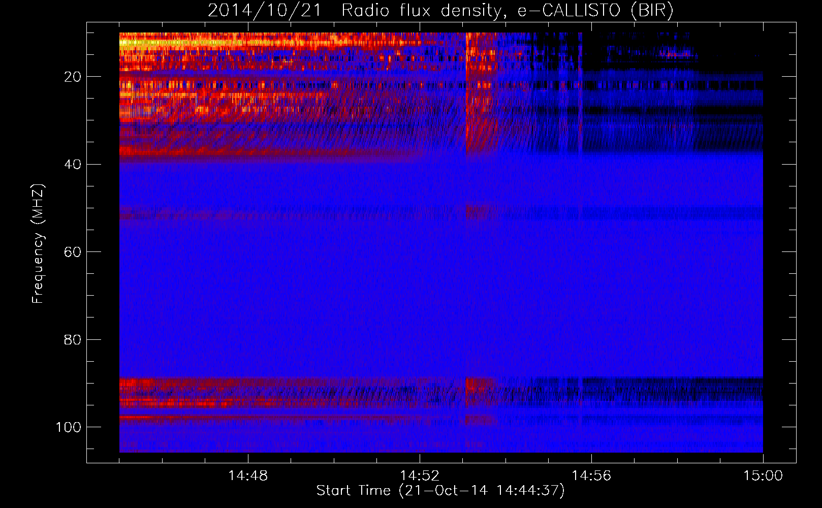Click the 15:00 time tick label
This screenshot has width=822, height=508.
click(x=763, y=476)
